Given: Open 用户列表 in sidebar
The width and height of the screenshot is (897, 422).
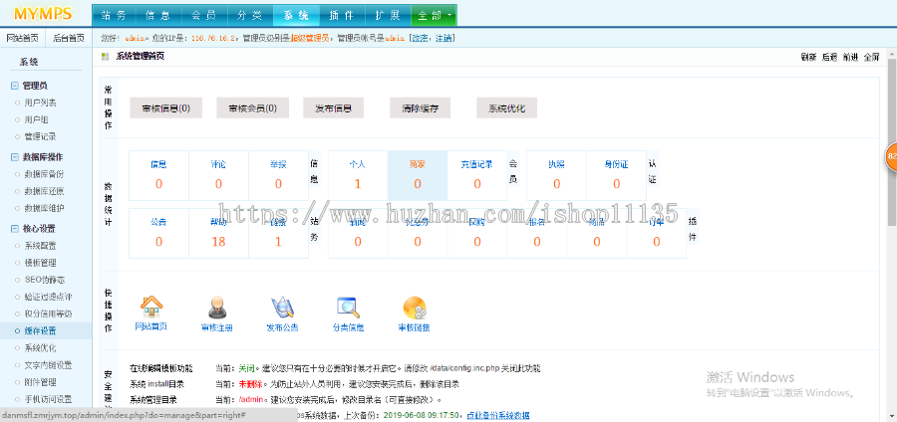Looking at the screenshot, I should point(40,103).
